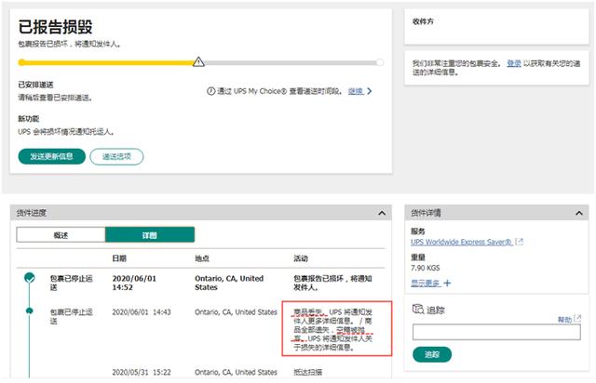
Task: Click the 新功能 label
Action: tap(29, 119)
